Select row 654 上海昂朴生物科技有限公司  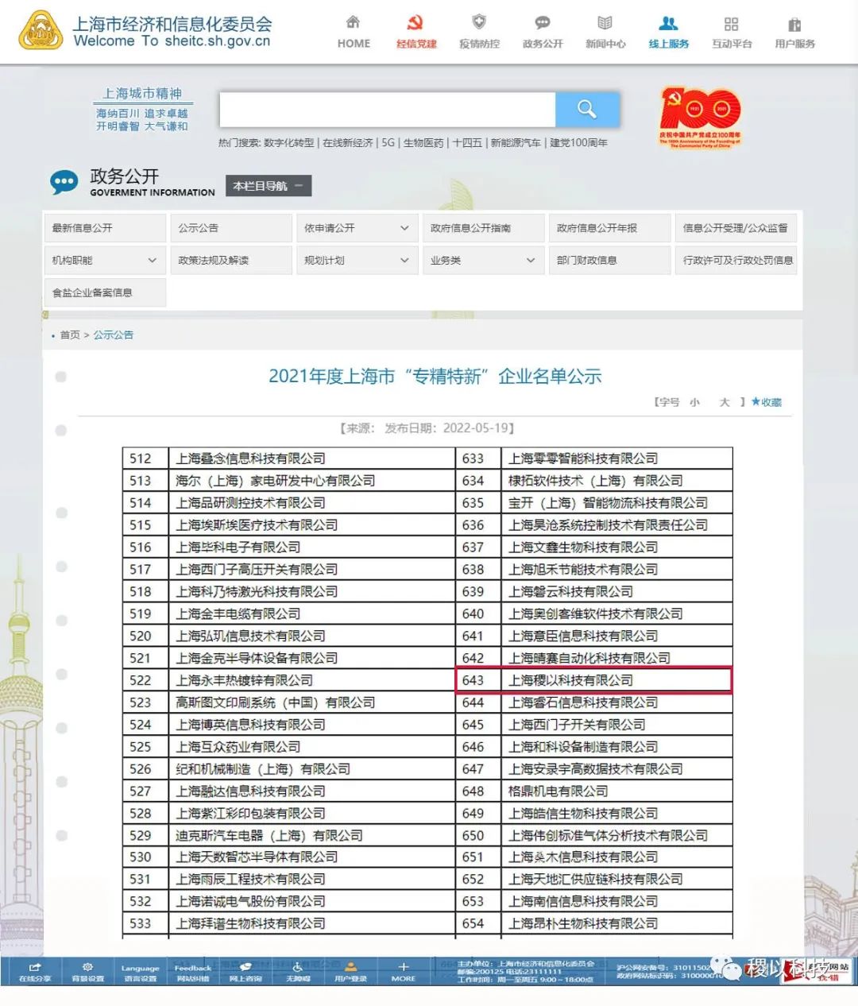593,923
